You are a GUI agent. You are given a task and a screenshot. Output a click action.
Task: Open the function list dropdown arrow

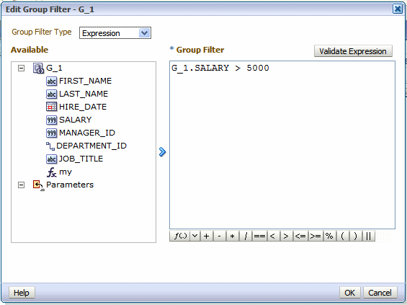[x=195, y=237]
